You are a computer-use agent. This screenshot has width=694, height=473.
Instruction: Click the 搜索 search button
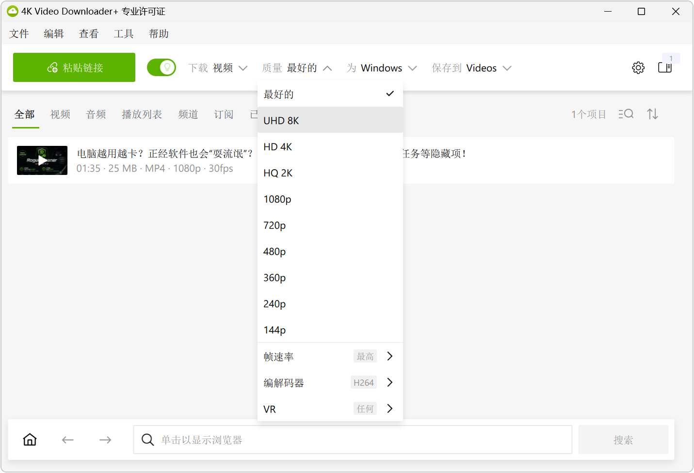click(623, 440)
